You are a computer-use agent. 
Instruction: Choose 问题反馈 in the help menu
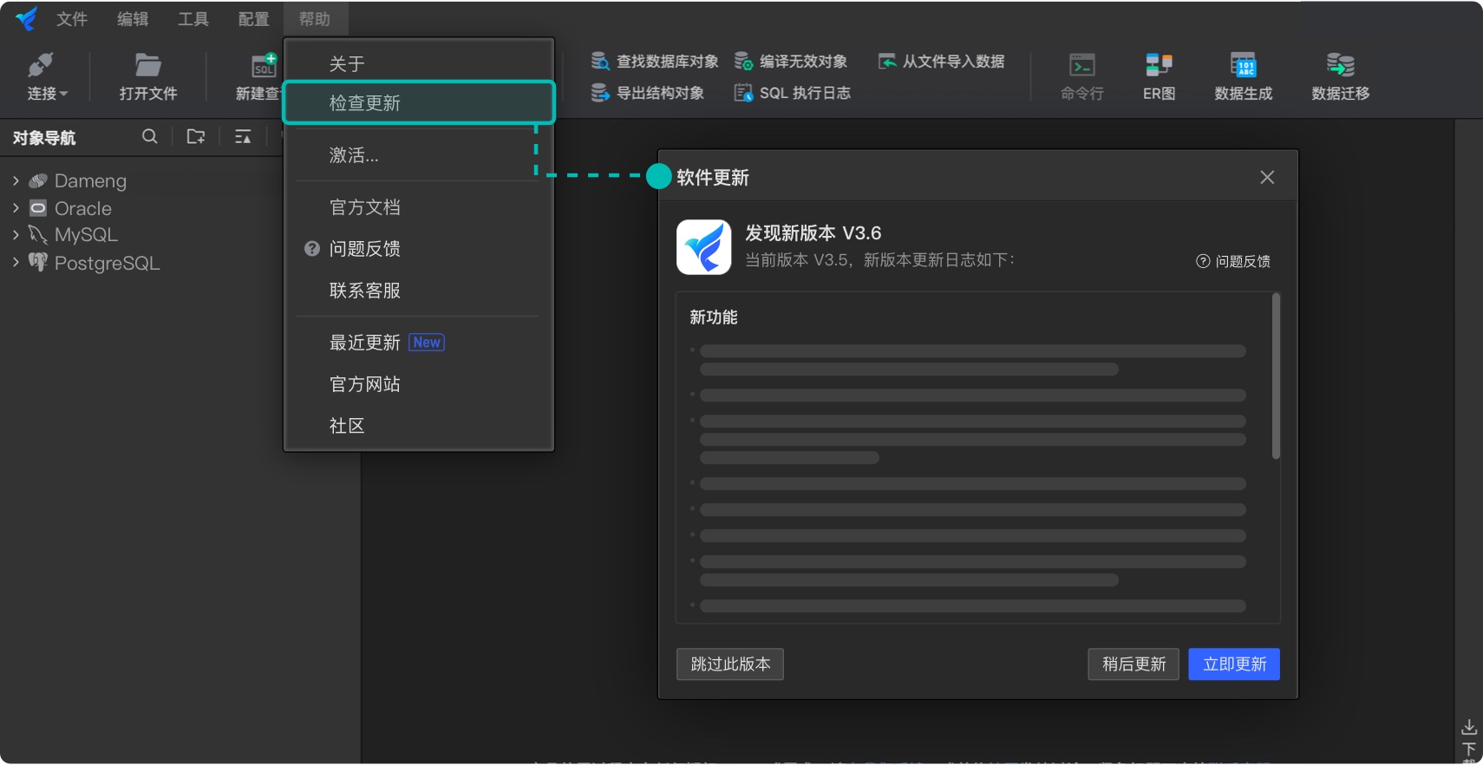coord(419,249)
